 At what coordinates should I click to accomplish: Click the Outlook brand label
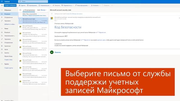point(7,2)
